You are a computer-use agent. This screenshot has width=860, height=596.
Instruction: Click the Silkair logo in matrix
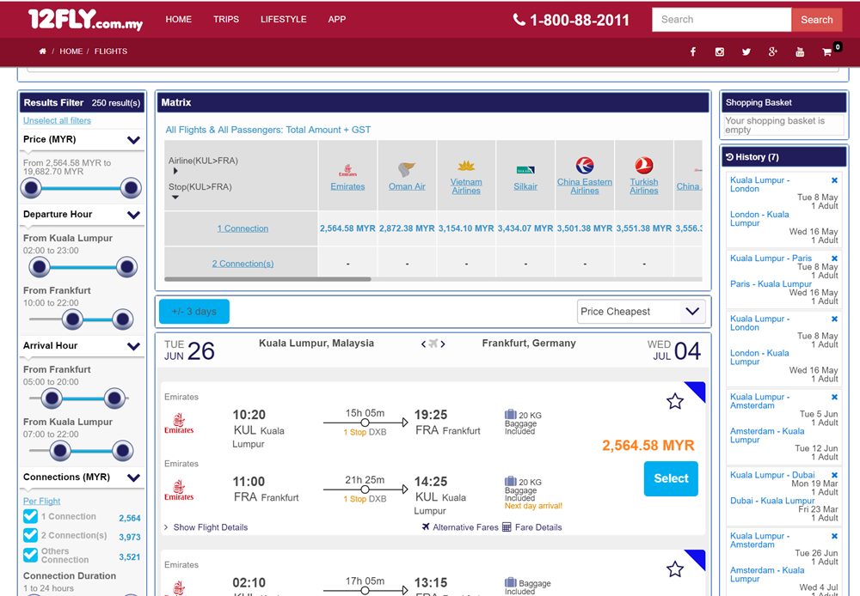click(525, 170)
